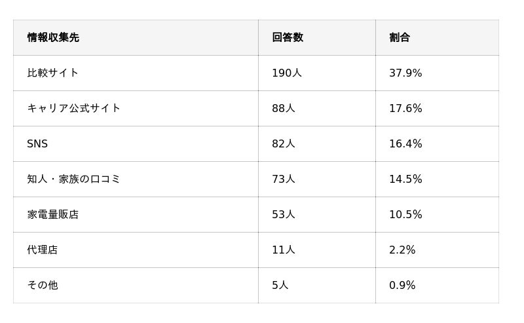This screenshot has height=323, width=524.
Task: Click the 190人 cell
Action: (287, 73)
